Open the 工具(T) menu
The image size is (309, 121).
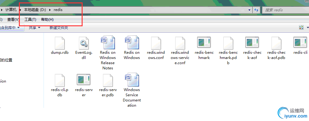[x=30, y=19]
